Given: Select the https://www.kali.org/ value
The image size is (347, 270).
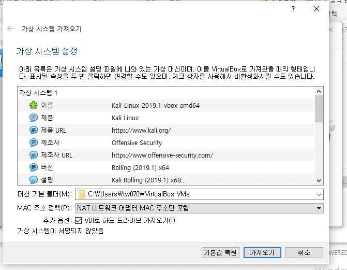Looking at the screenshot, I should 141,130.
